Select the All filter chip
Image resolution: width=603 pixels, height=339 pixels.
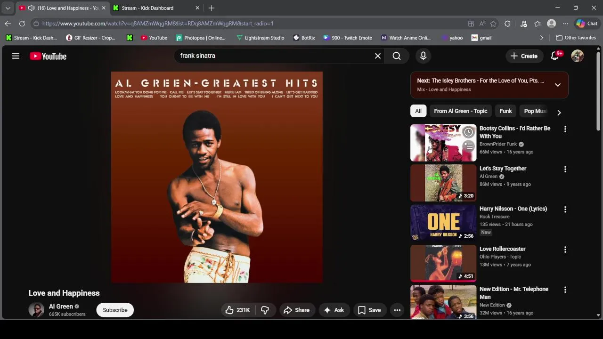click(418, 111)
